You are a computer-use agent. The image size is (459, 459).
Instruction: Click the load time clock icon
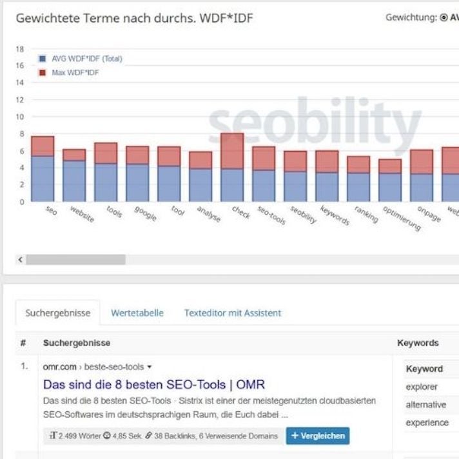coord(107,436)
